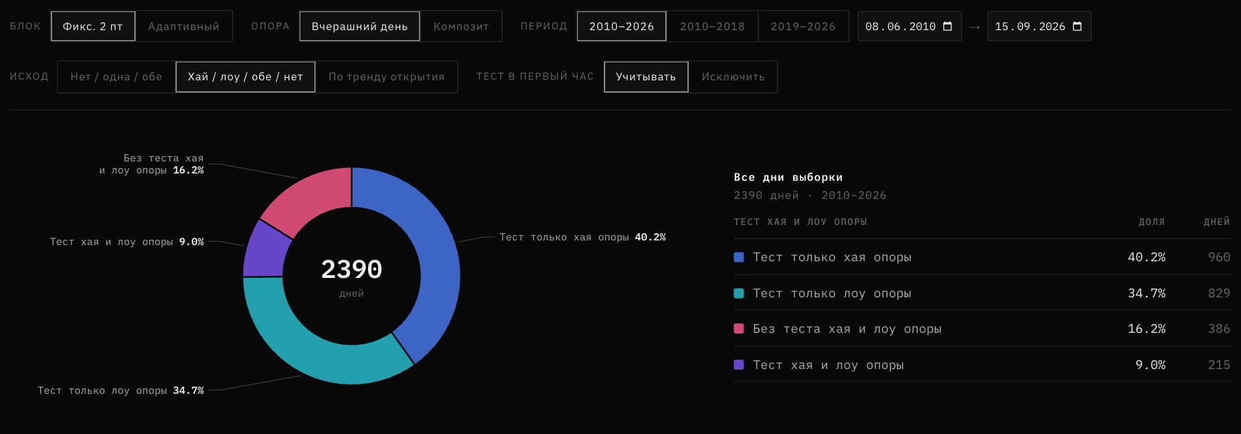Click legend row text «Тест только хая опоры»

click(x=832, y=257)
